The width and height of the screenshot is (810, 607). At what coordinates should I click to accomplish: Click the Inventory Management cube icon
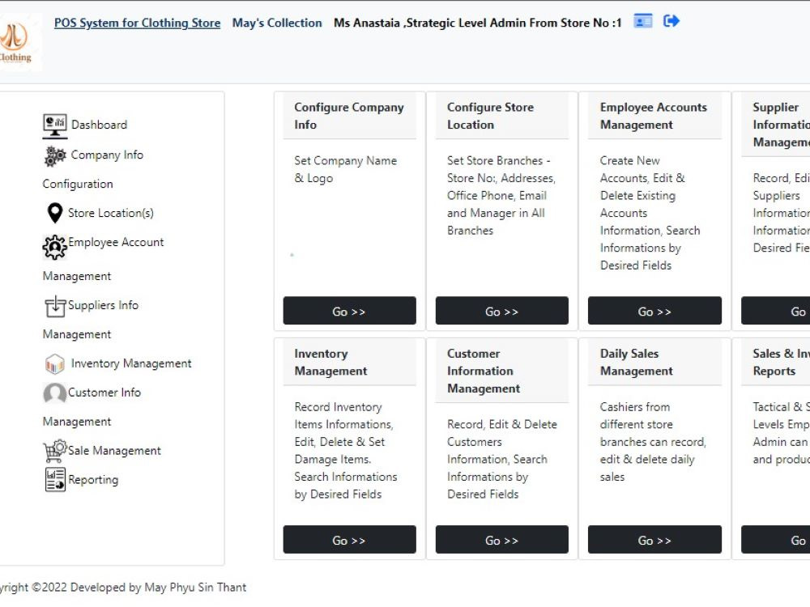point(55,364)
